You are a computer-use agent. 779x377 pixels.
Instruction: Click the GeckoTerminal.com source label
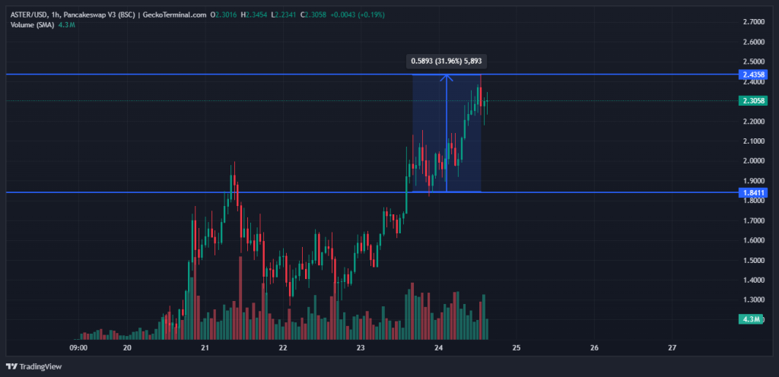click(x=174, y=15)
